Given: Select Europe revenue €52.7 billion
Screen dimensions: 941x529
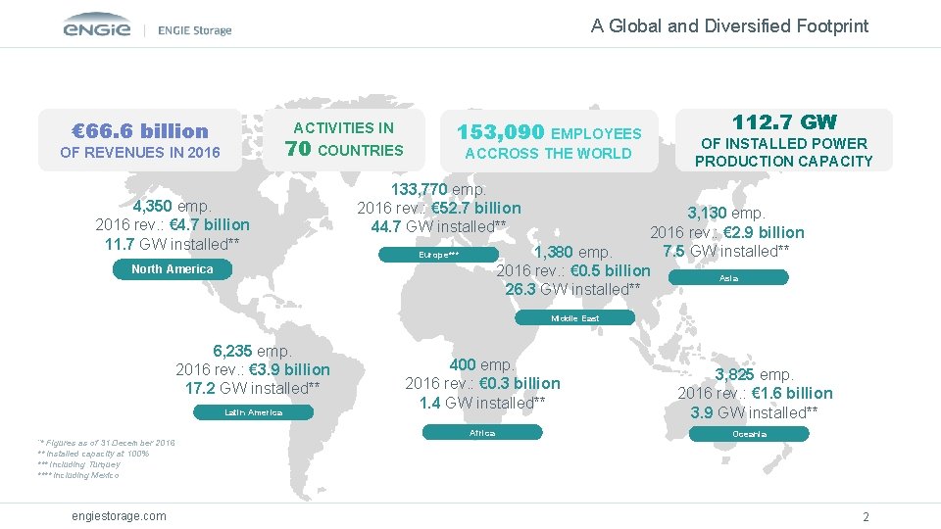Looking at the screenshot, I should [x=476, y=208].
